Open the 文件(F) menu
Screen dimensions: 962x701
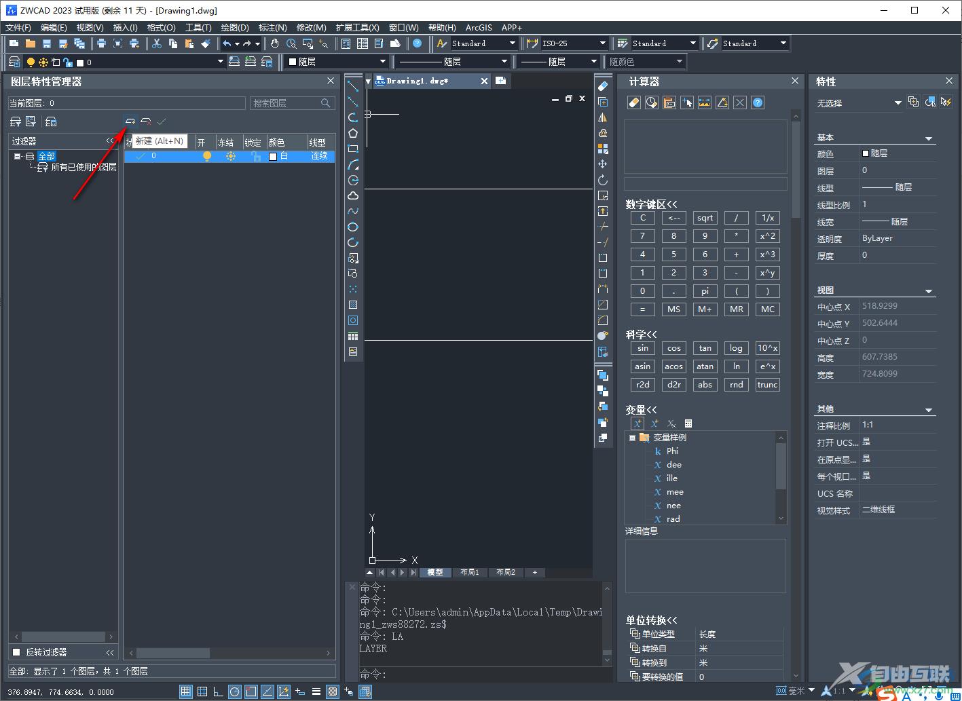[18, 28]
